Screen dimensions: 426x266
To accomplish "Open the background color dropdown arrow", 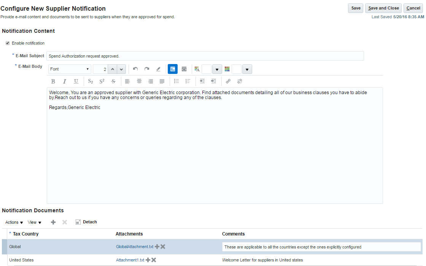I will 247,69.
